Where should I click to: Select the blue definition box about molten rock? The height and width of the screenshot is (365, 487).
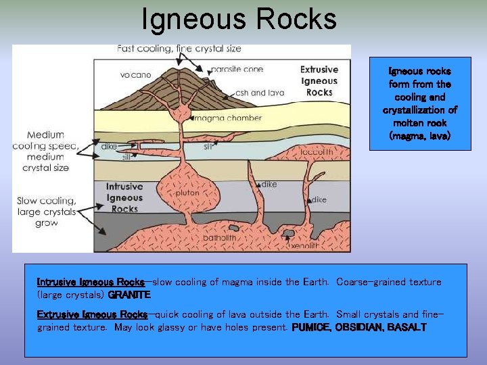420,103
